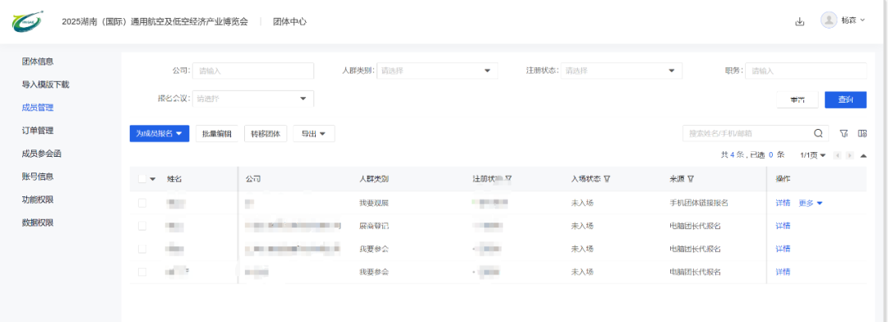Image resolution: width=888 pixels, height=322 pixels.
Task: Check the last 我要参会 row checkbox
Action: point(142,272)
